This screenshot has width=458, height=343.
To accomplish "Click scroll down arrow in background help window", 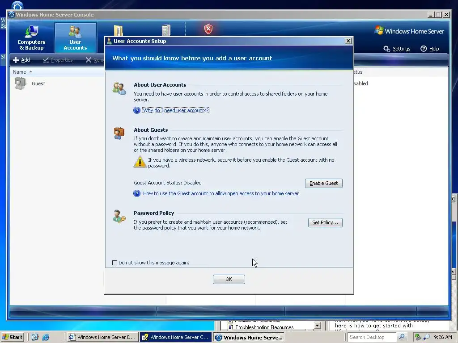I will click(318, 325).
